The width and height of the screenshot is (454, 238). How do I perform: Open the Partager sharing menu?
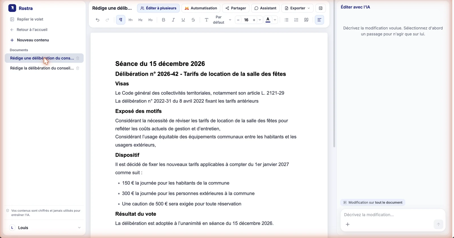pos(236,8)
